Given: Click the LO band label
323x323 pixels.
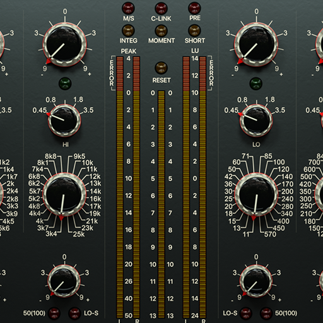Looking at the screenshot, I should (256, 144).
